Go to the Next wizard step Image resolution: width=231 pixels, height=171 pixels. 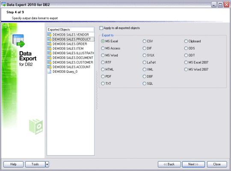pyautogui.click(x=193, y=164)
